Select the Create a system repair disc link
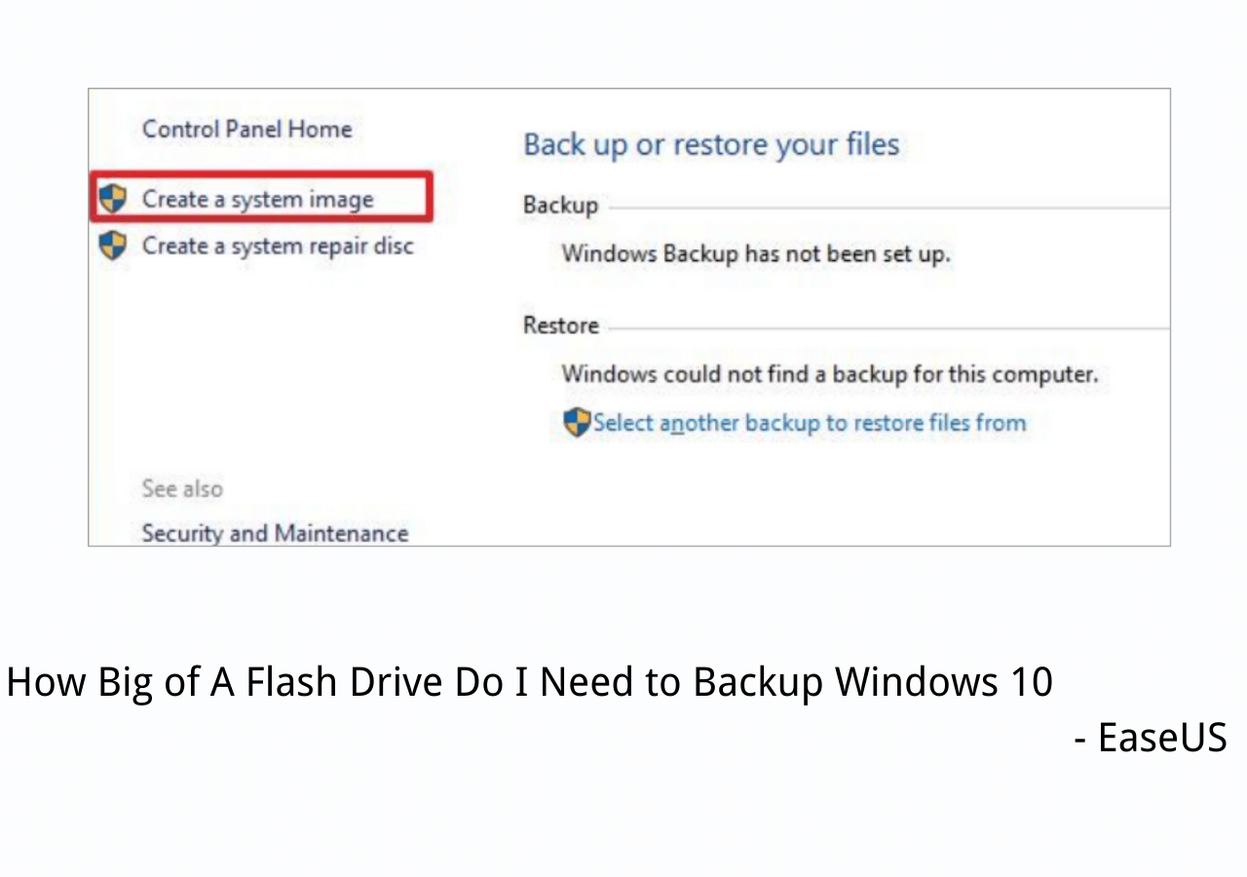The height and width of the screenshot is (877, 1247). [x=278, y=246]
